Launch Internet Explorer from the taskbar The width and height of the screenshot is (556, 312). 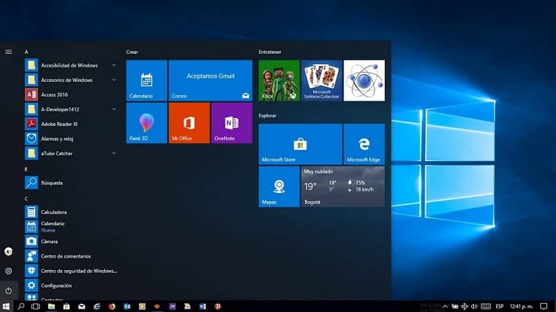pos(97,306)
